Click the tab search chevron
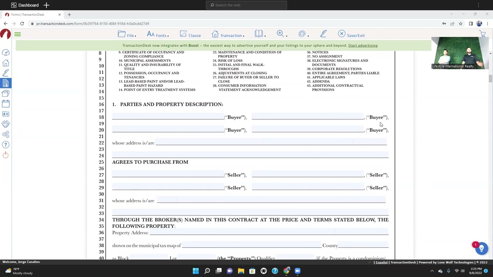Image resolution: width=493 pixels, height=277 pixels. [451, 14]
